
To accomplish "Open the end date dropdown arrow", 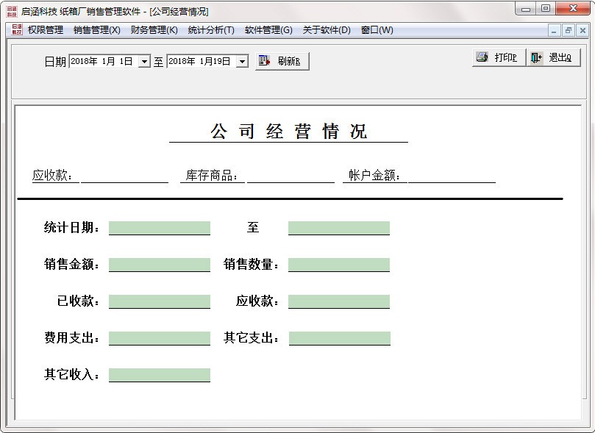I will pyautogui.click(x=242, y=61).
